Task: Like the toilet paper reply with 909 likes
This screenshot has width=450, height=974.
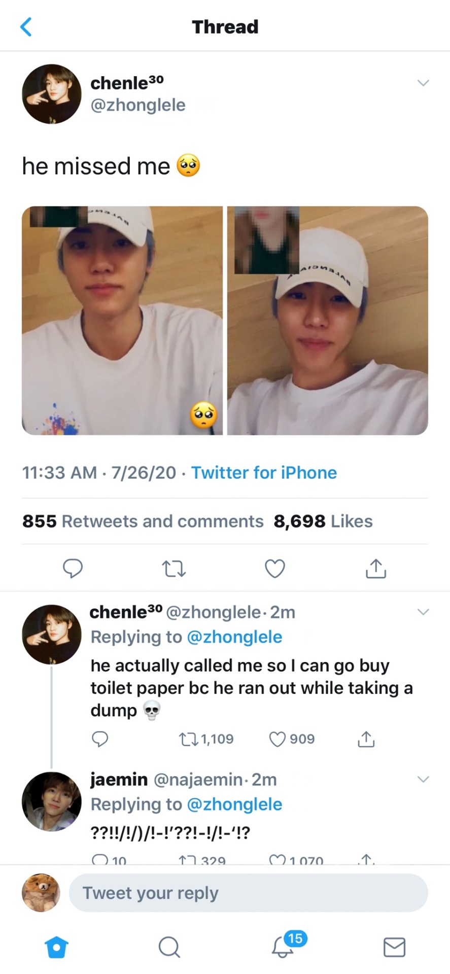Action: pos(278,739)
